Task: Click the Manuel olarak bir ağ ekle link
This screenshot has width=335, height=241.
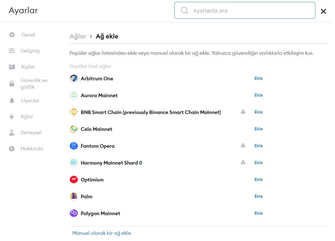Action: click(102, 233)
